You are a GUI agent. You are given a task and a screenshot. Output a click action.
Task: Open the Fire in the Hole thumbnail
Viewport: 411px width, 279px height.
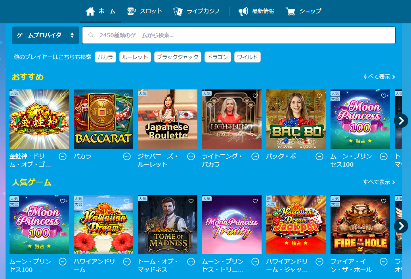click(360, 224)
